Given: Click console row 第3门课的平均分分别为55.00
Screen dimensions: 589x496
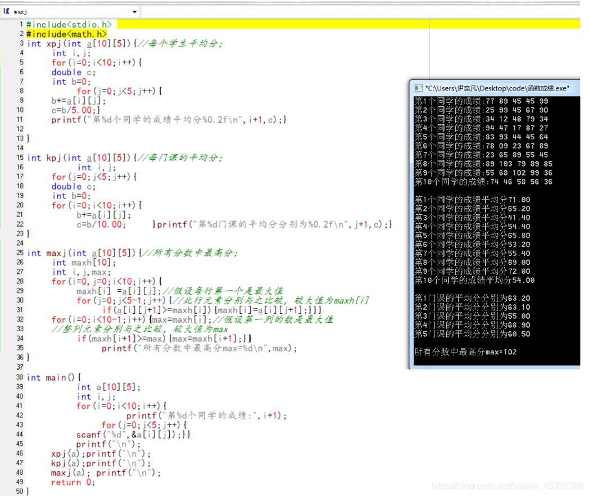Looking at the screenshot, I should tap(472, 316).
